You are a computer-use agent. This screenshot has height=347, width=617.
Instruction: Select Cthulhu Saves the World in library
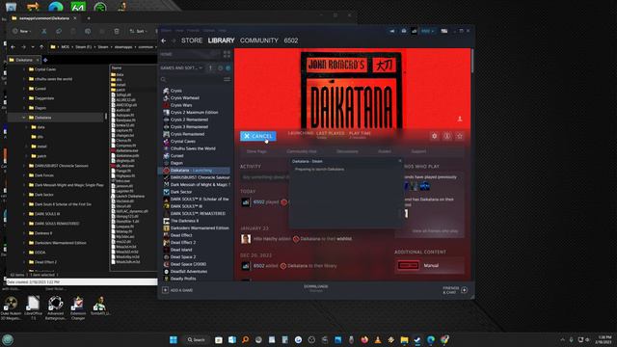193,148
